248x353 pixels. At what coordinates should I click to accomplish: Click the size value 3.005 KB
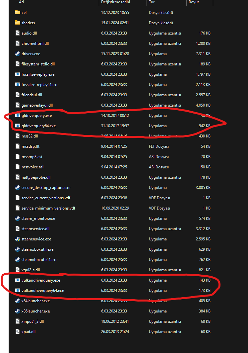click(203, 188)
